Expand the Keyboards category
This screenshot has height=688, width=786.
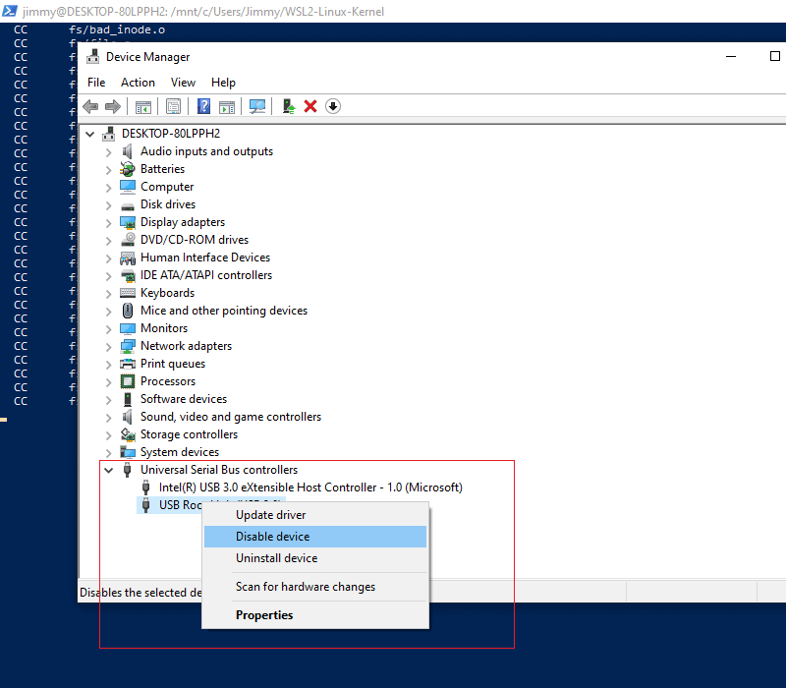[108, 293]
